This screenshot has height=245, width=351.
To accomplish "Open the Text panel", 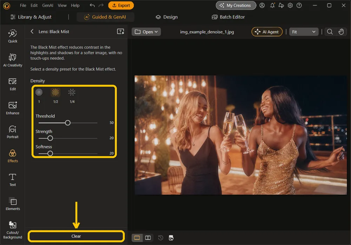I will [x=13, y=180].
